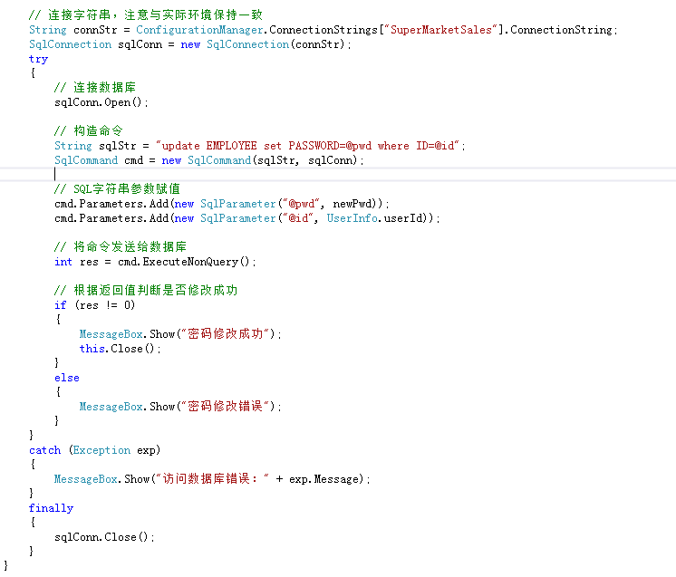This screenshot has width=676, height=577.
Task: Click 'SqlCommand cmd' declaration line
Action: 209,160
